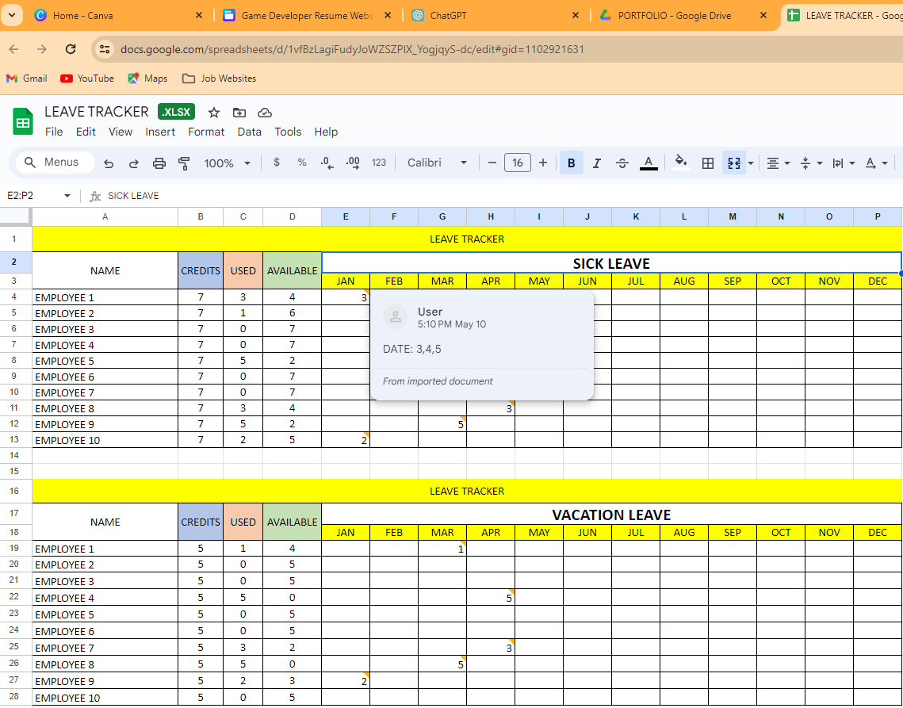
Task: Open the Tools menu
Action: pyautogui.click(x=288, y=132)
